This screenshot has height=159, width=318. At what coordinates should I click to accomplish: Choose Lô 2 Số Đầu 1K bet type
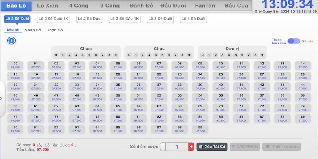[x=125, y=19]
